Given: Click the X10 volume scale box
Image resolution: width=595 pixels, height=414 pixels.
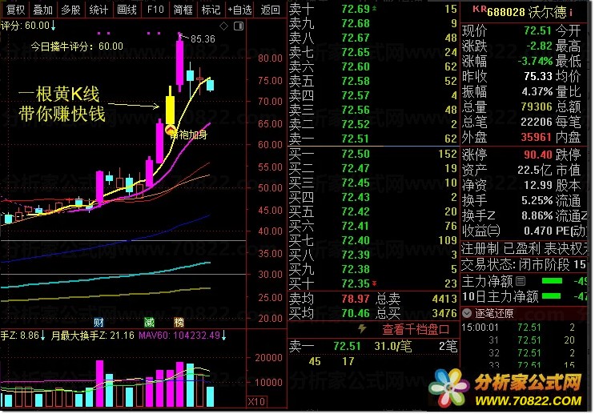Looking at the screenshot, I should coord(257,402).
